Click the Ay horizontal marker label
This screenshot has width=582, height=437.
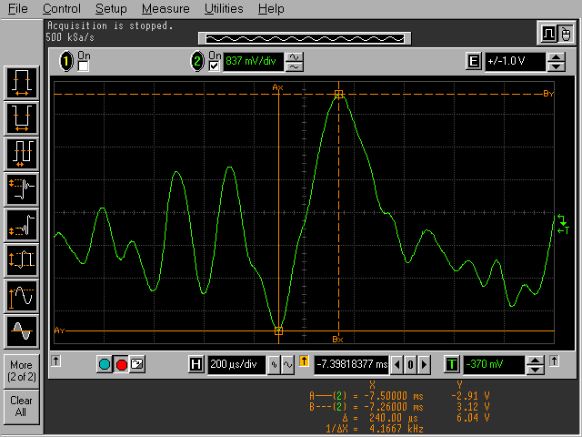59,330
